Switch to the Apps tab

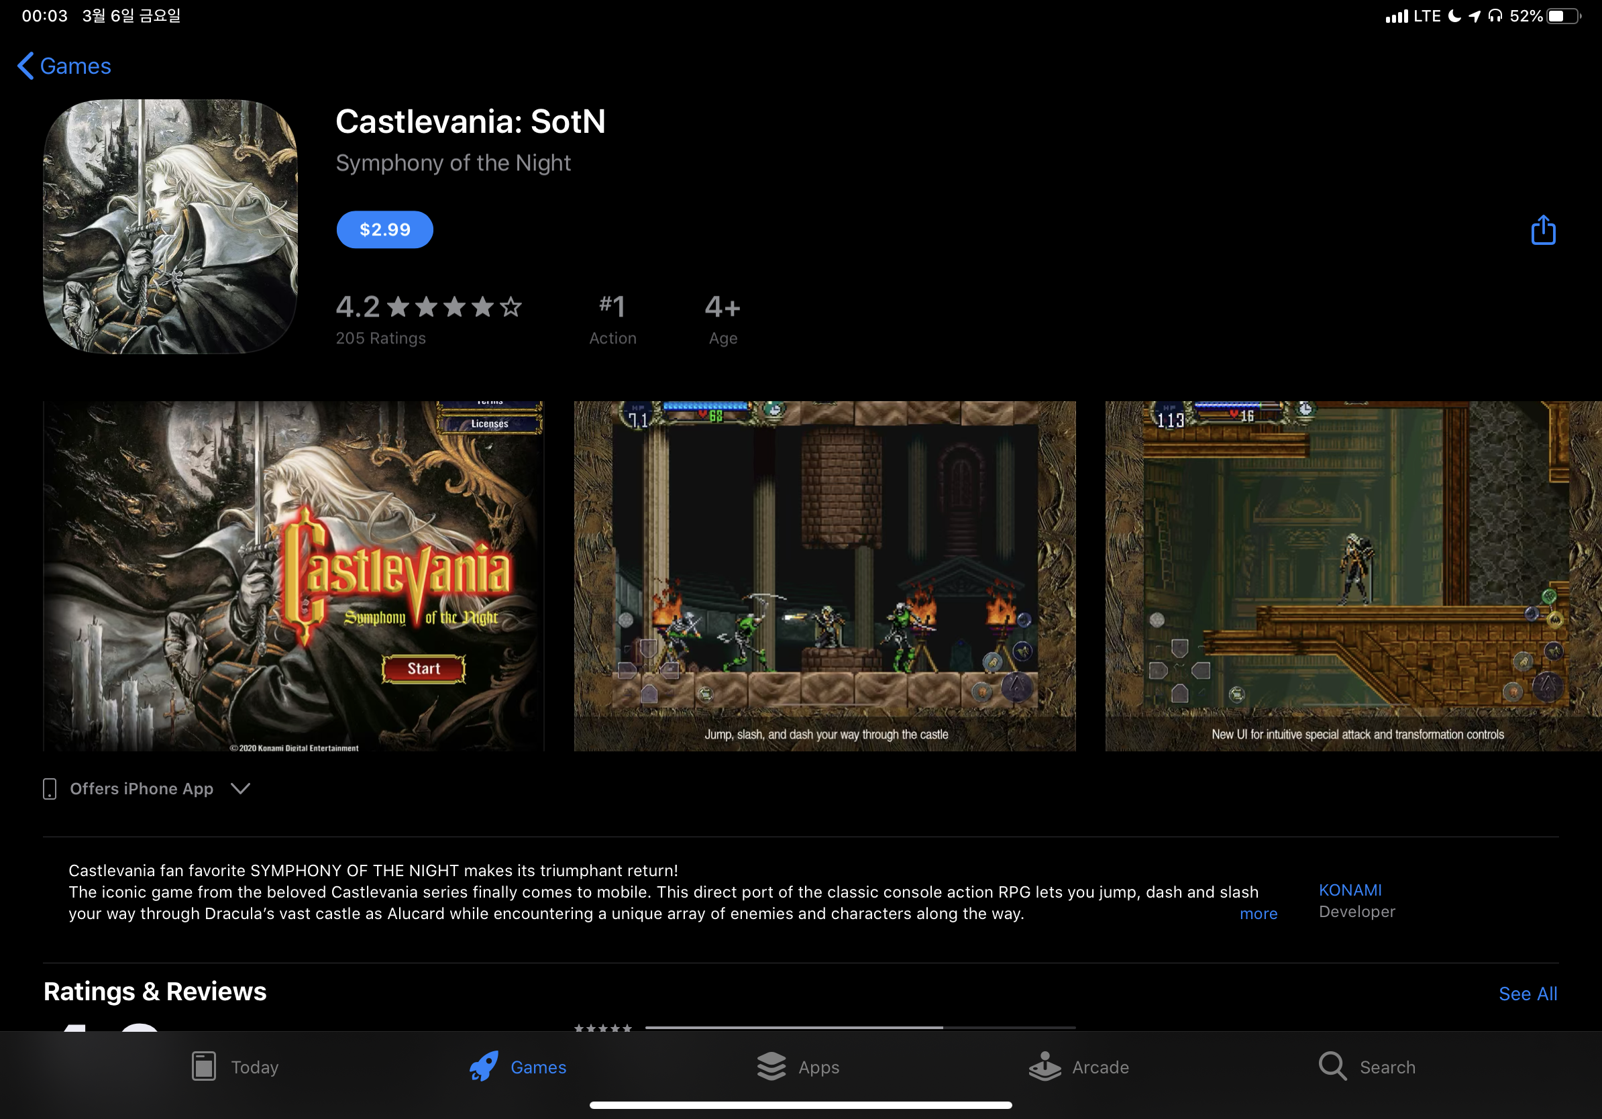tap(798, 1067)
